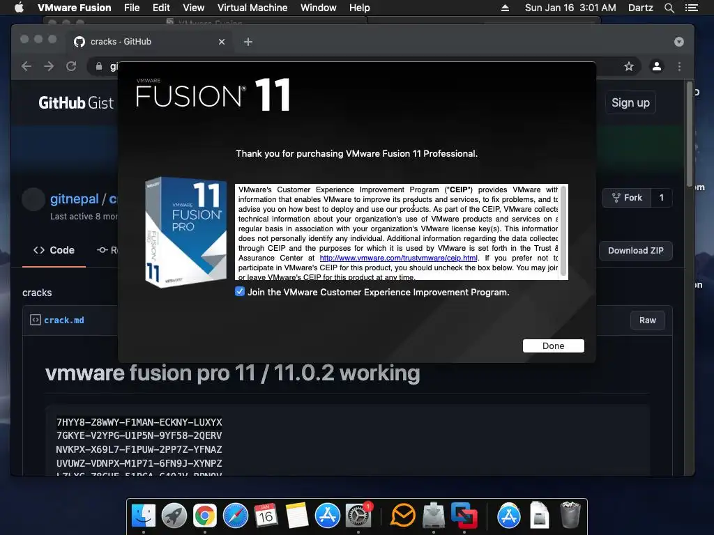
Task: Open a new browser tab
Action: click(x=248, y=42)
